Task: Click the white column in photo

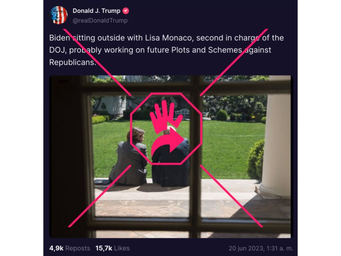Action: [276, 137]
